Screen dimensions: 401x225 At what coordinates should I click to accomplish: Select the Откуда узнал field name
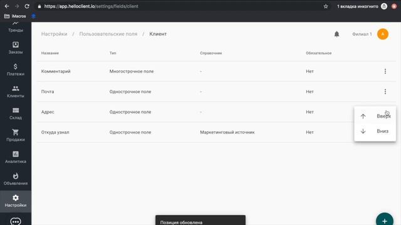coord(55,132)
